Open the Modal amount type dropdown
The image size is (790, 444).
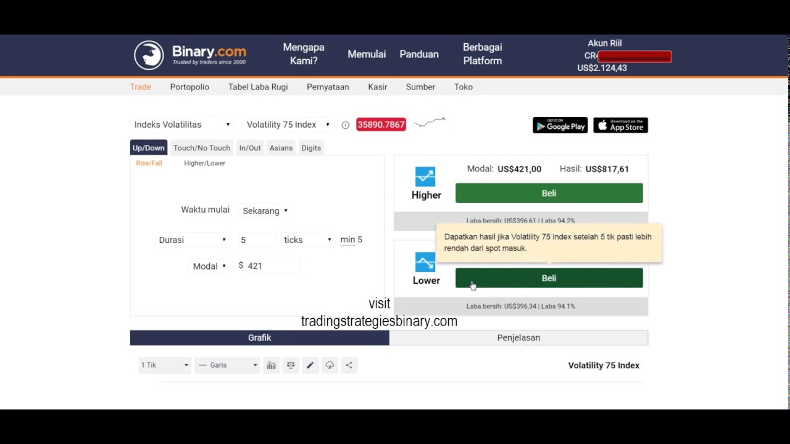pyautogui.click(x=209, y=266)
